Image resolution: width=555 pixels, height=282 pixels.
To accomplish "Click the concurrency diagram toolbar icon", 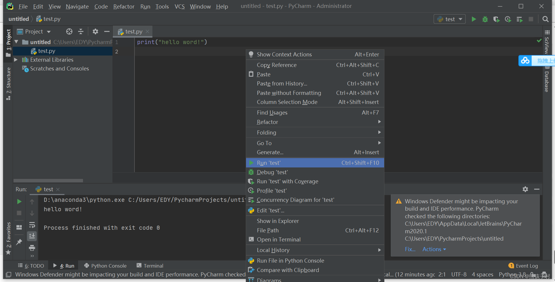I will click(519, 19).
